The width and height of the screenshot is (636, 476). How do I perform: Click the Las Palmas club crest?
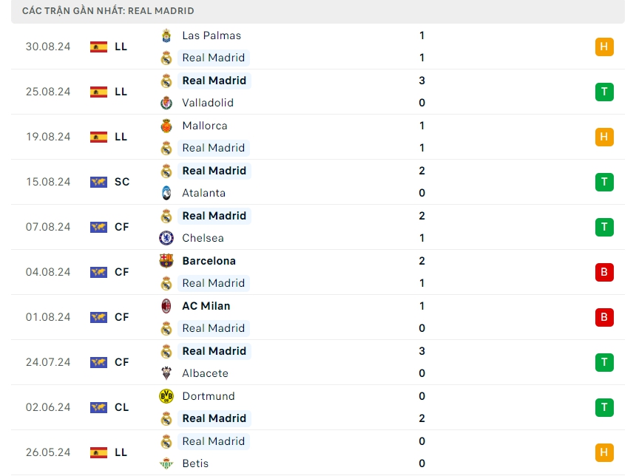166,35
